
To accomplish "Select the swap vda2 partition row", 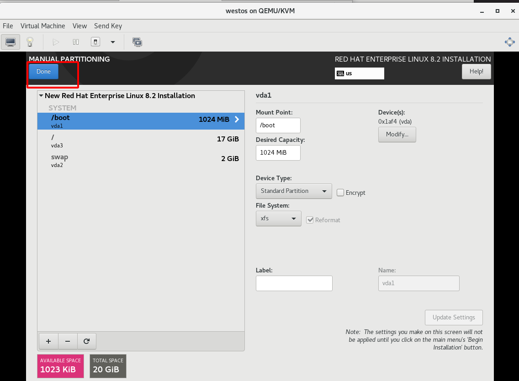I will click(x=141, y=161).
